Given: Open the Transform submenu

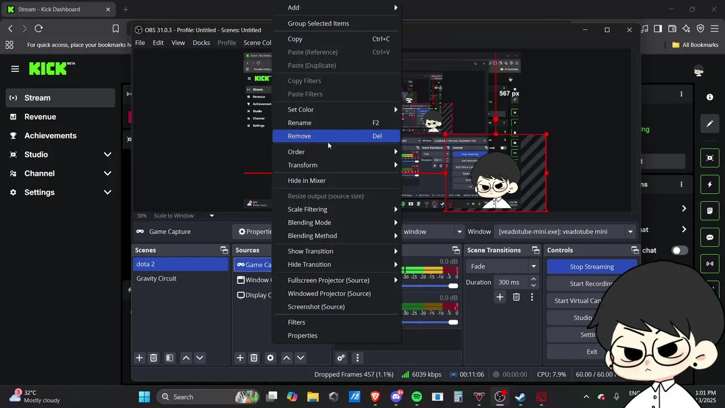Looking at the screenshot, I should [x=336, y=165].
